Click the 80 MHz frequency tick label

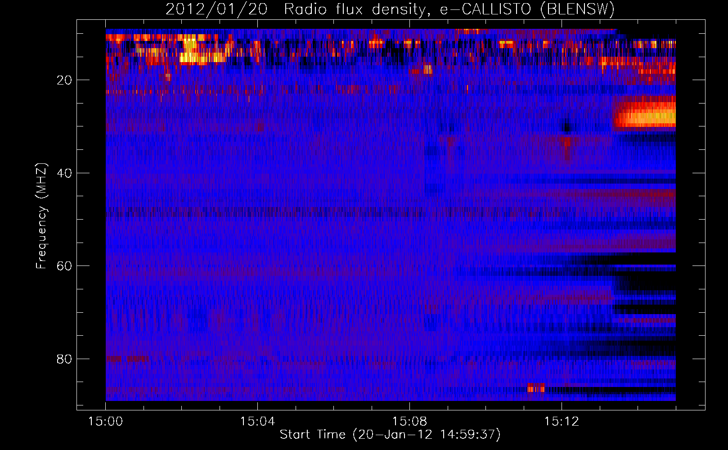coord(64,359)
